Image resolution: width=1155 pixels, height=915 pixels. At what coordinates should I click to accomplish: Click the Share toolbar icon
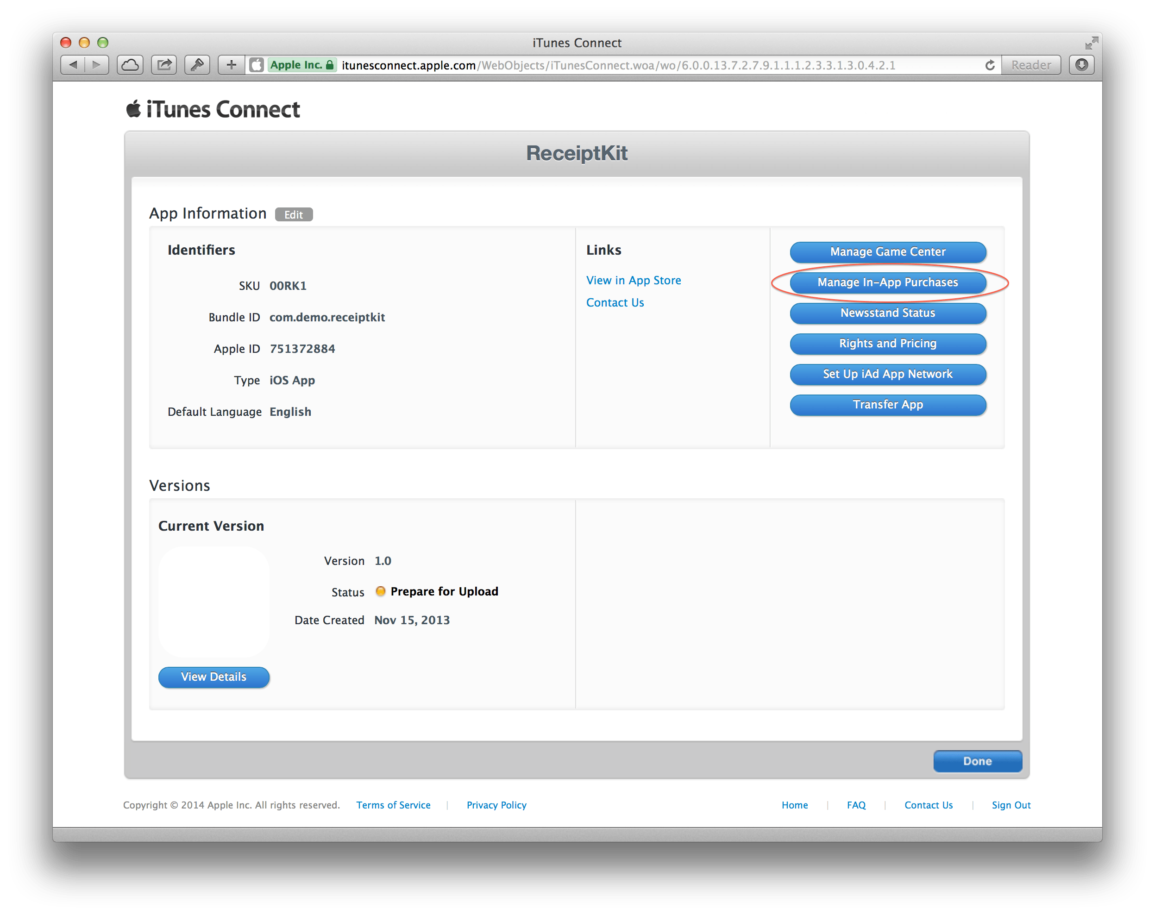[x=164, y=65]
